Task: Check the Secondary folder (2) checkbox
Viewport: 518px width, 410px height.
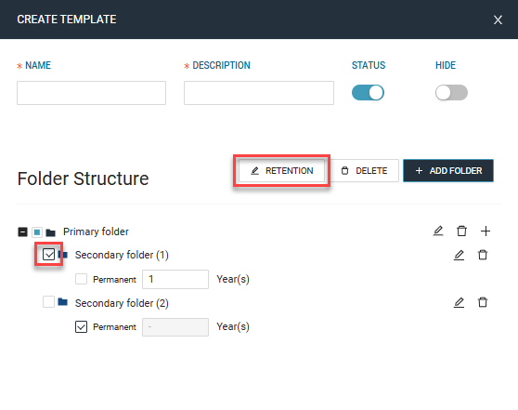Action: point(48,302)
